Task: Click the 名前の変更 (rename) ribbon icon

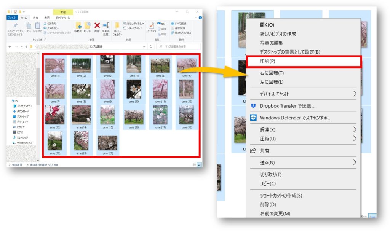Action: (x=106, y=28)
